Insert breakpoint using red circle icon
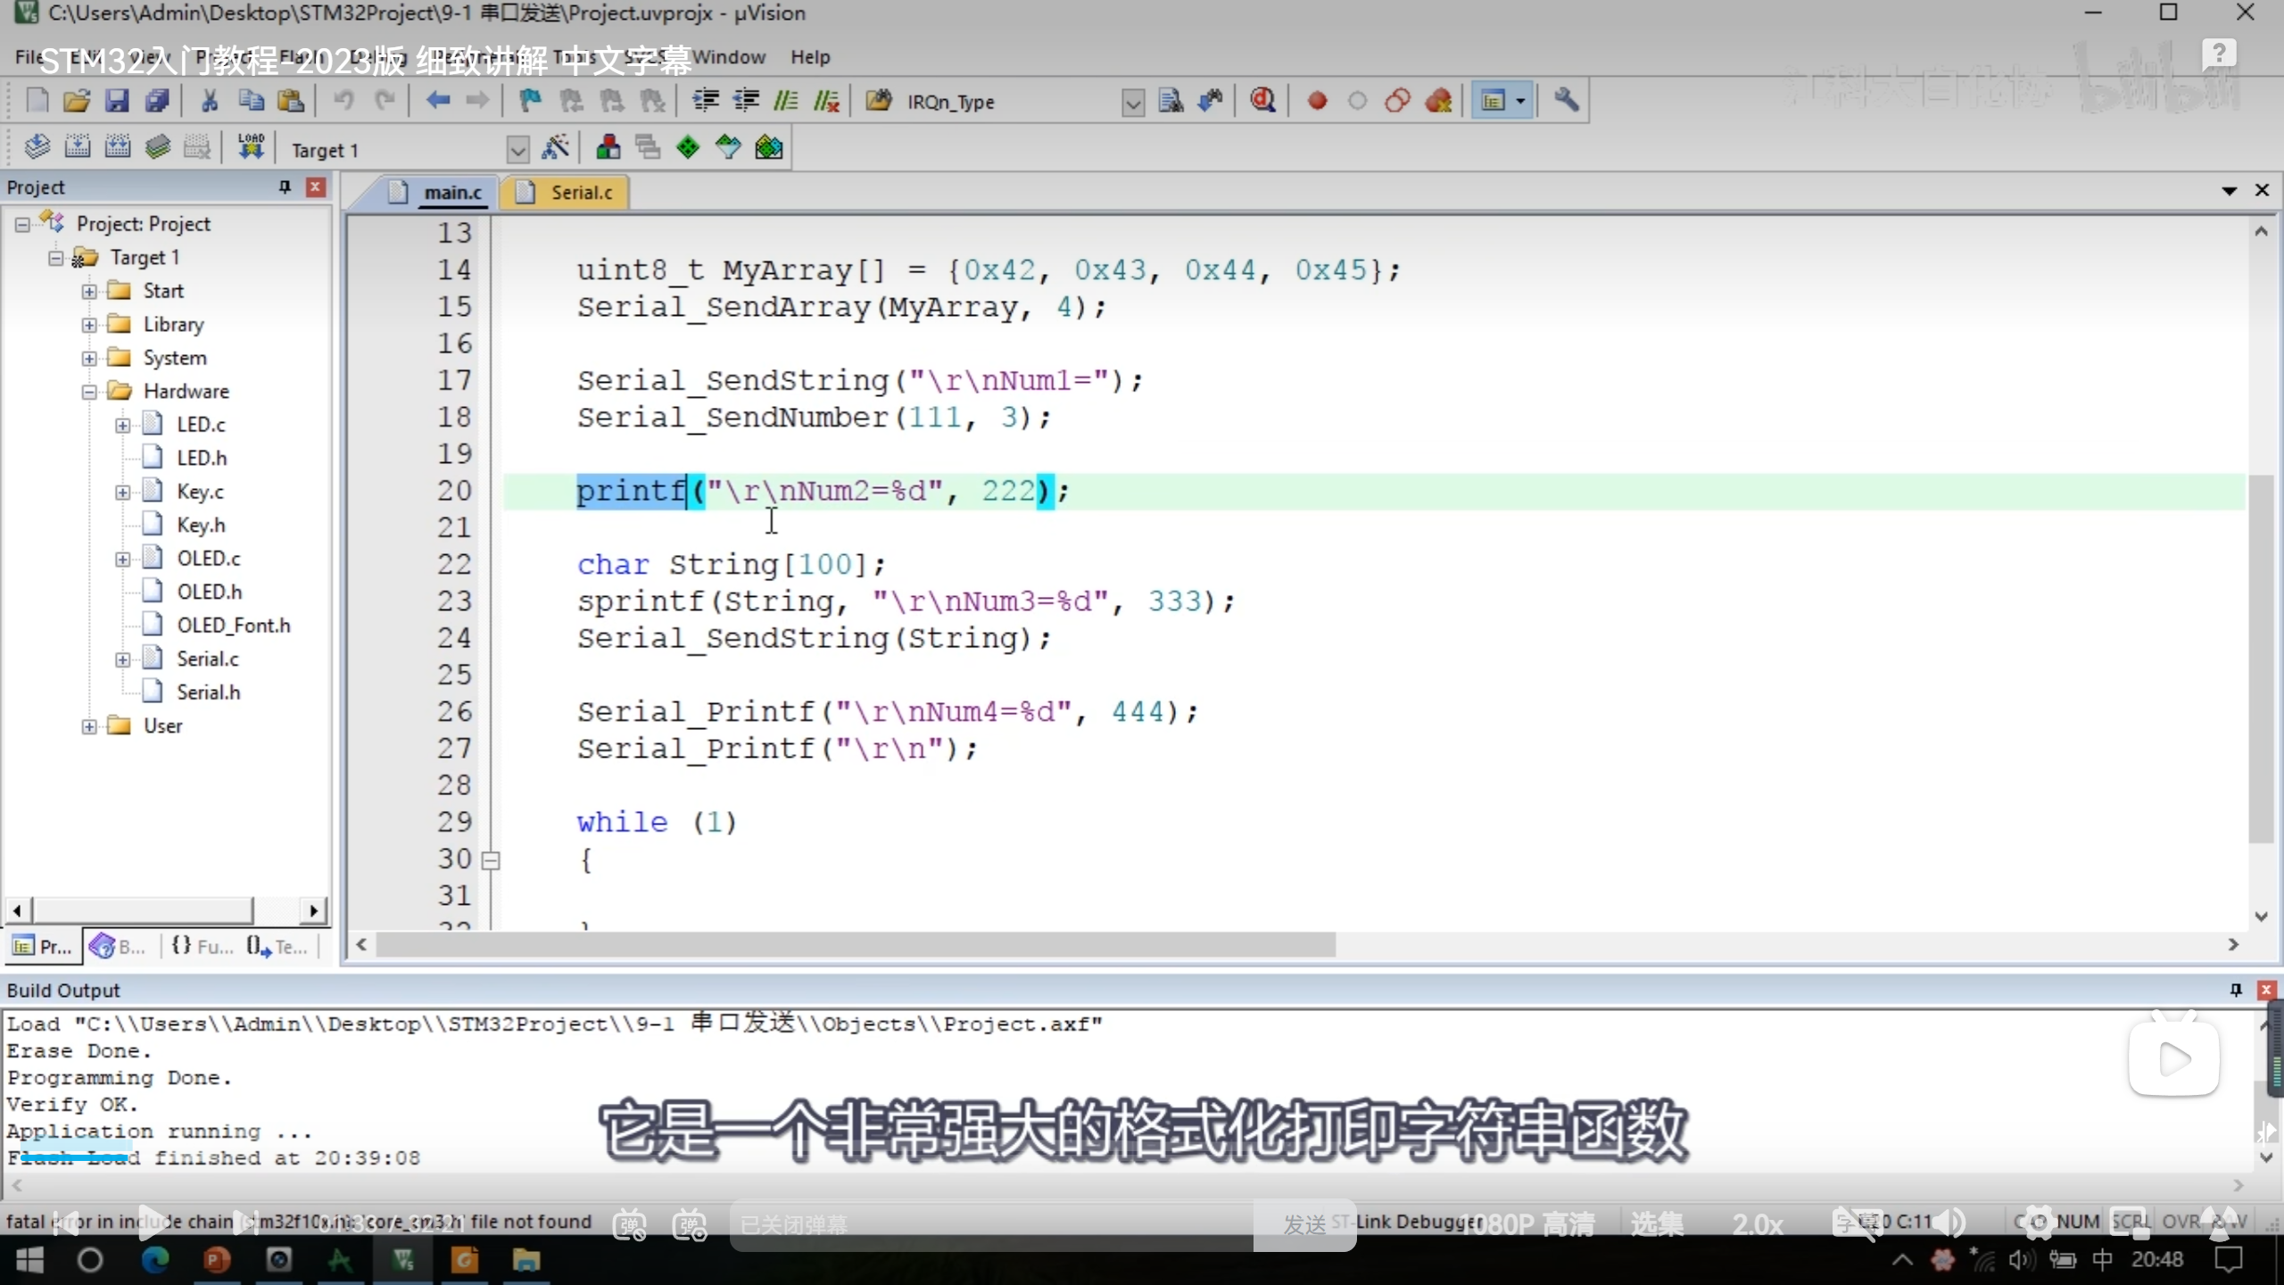 click(1317, 101)
